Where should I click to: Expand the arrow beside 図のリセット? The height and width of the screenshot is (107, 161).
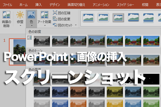coord(76,25)
